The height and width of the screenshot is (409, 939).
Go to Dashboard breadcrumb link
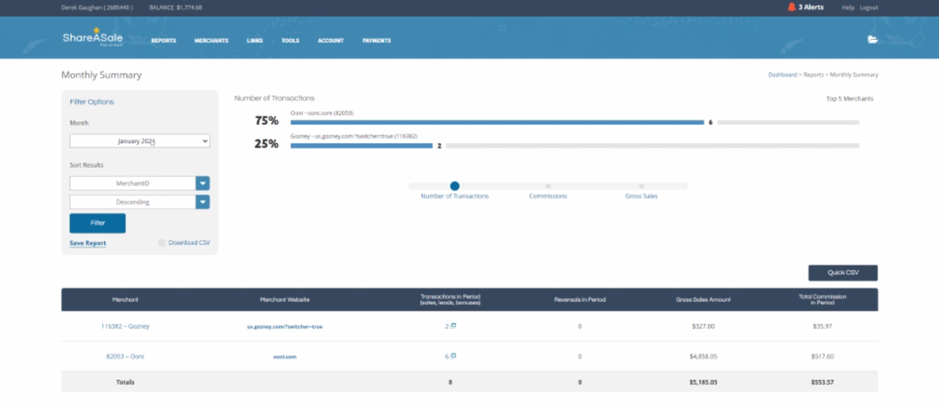[x=782, y=75]
